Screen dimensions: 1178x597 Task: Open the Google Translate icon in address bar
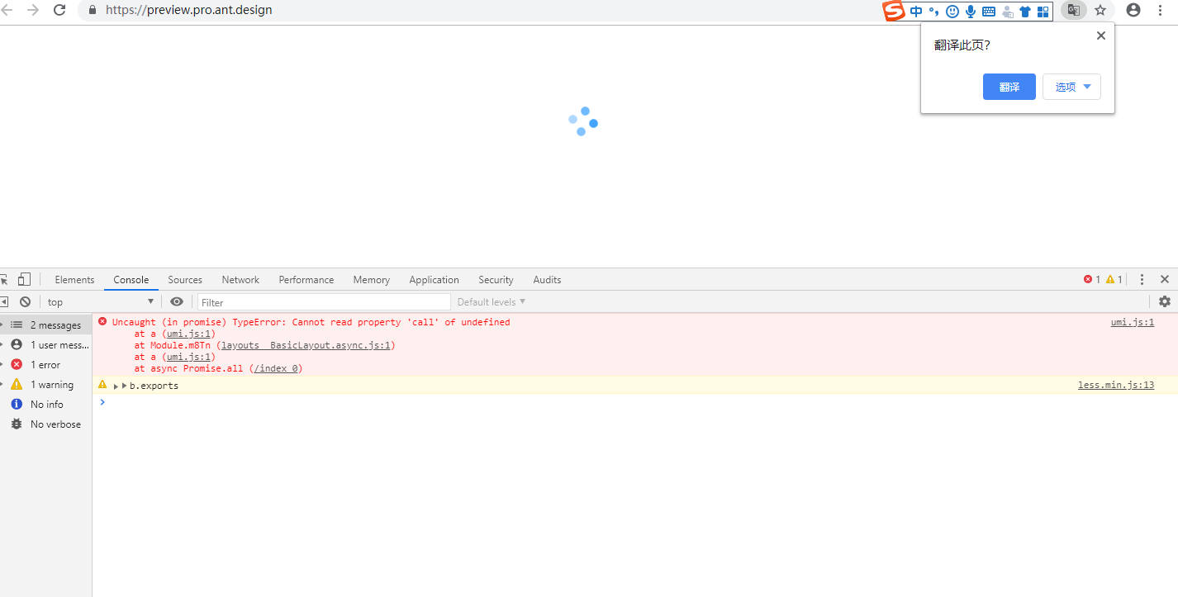[1073, 10]
